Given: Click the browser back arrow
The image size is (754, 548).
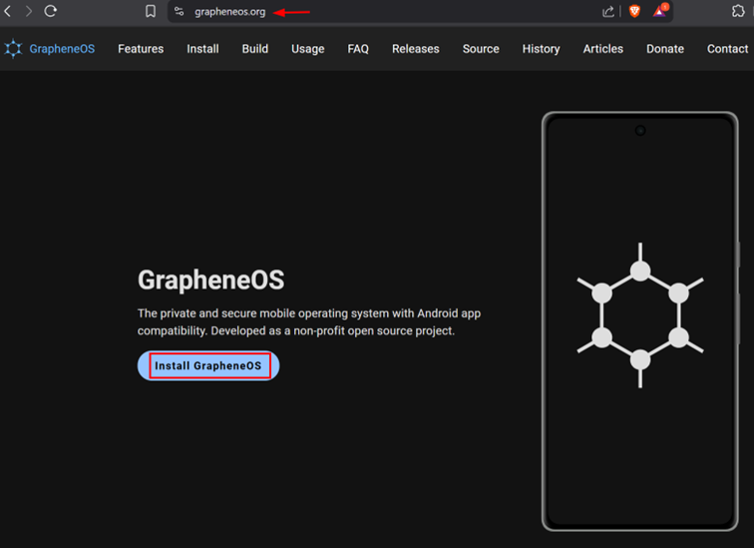Looking at the screenshot, I should 8,12.
